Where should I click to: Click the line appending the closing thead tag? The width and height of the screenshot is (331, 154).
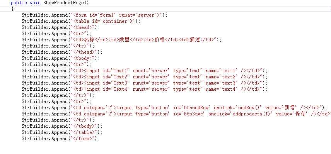click(x=62, y=52)
